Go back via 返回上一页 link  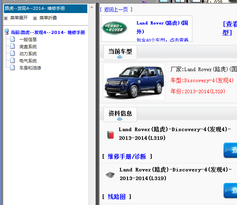tap(116, 9)
